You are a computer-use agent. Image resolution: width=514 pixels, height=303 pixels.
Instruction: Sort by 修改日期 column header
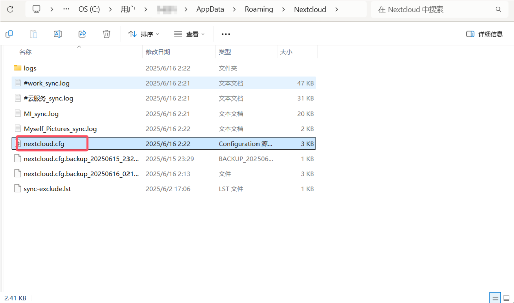(x=158, y=52)
